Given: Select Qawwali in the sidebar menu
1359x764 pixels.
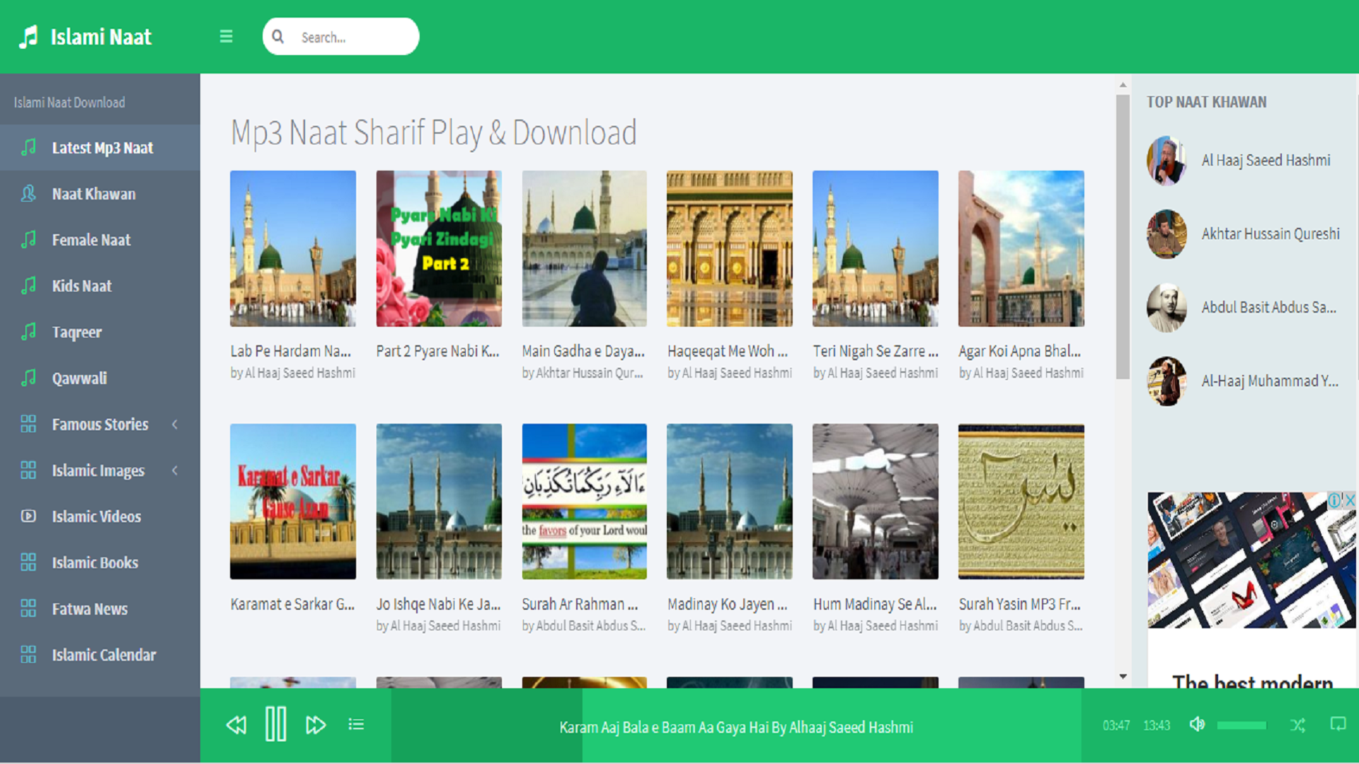Looking at the screenshot, I should click(79, 378).
